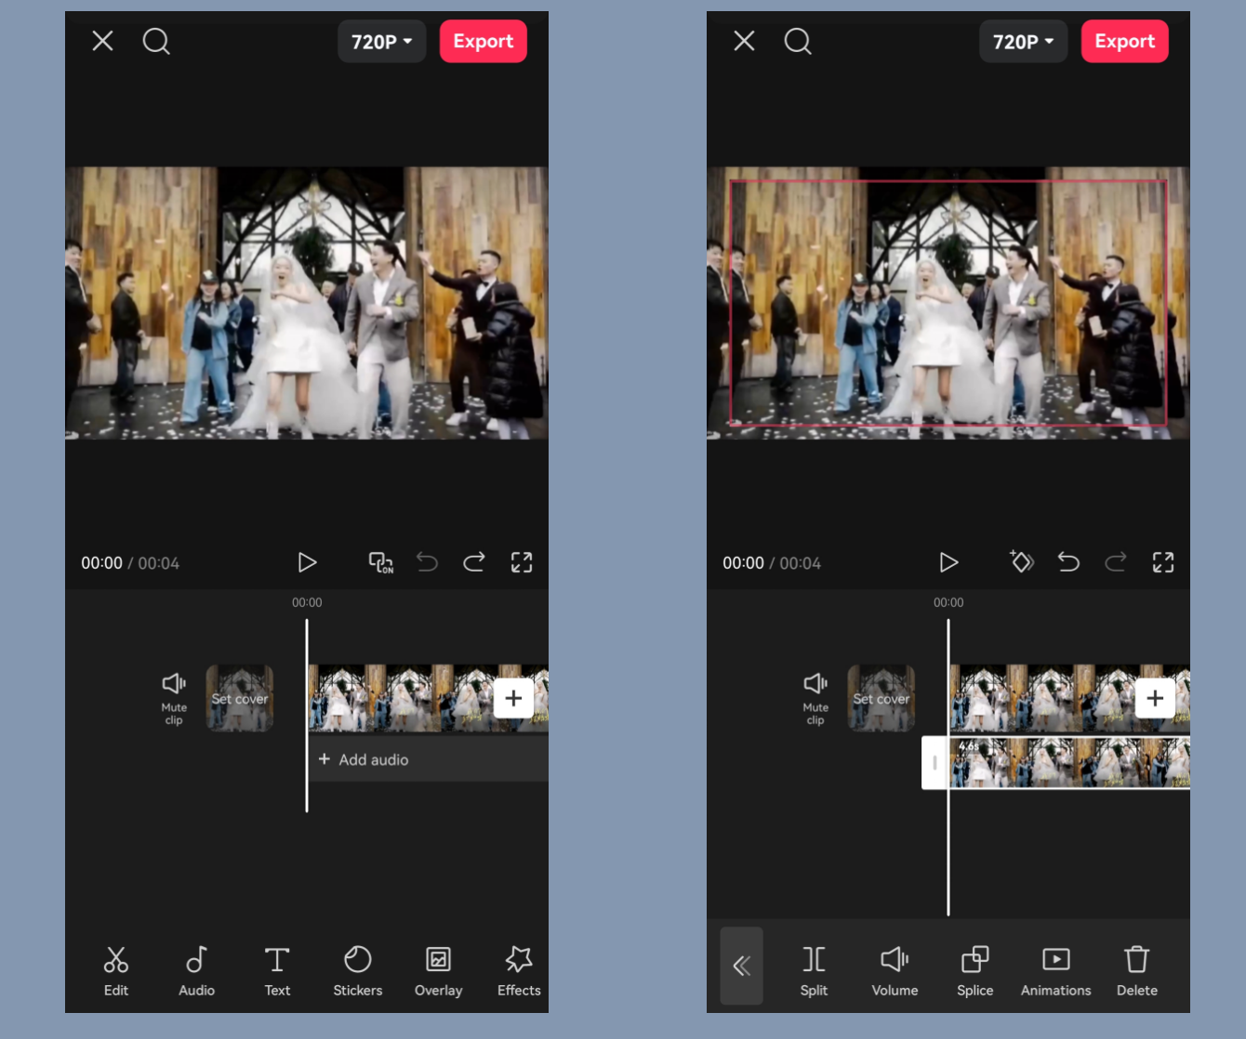Click the left trim handle of the clip
This screenshot has height=1039, width=1246.
point(934,762)
